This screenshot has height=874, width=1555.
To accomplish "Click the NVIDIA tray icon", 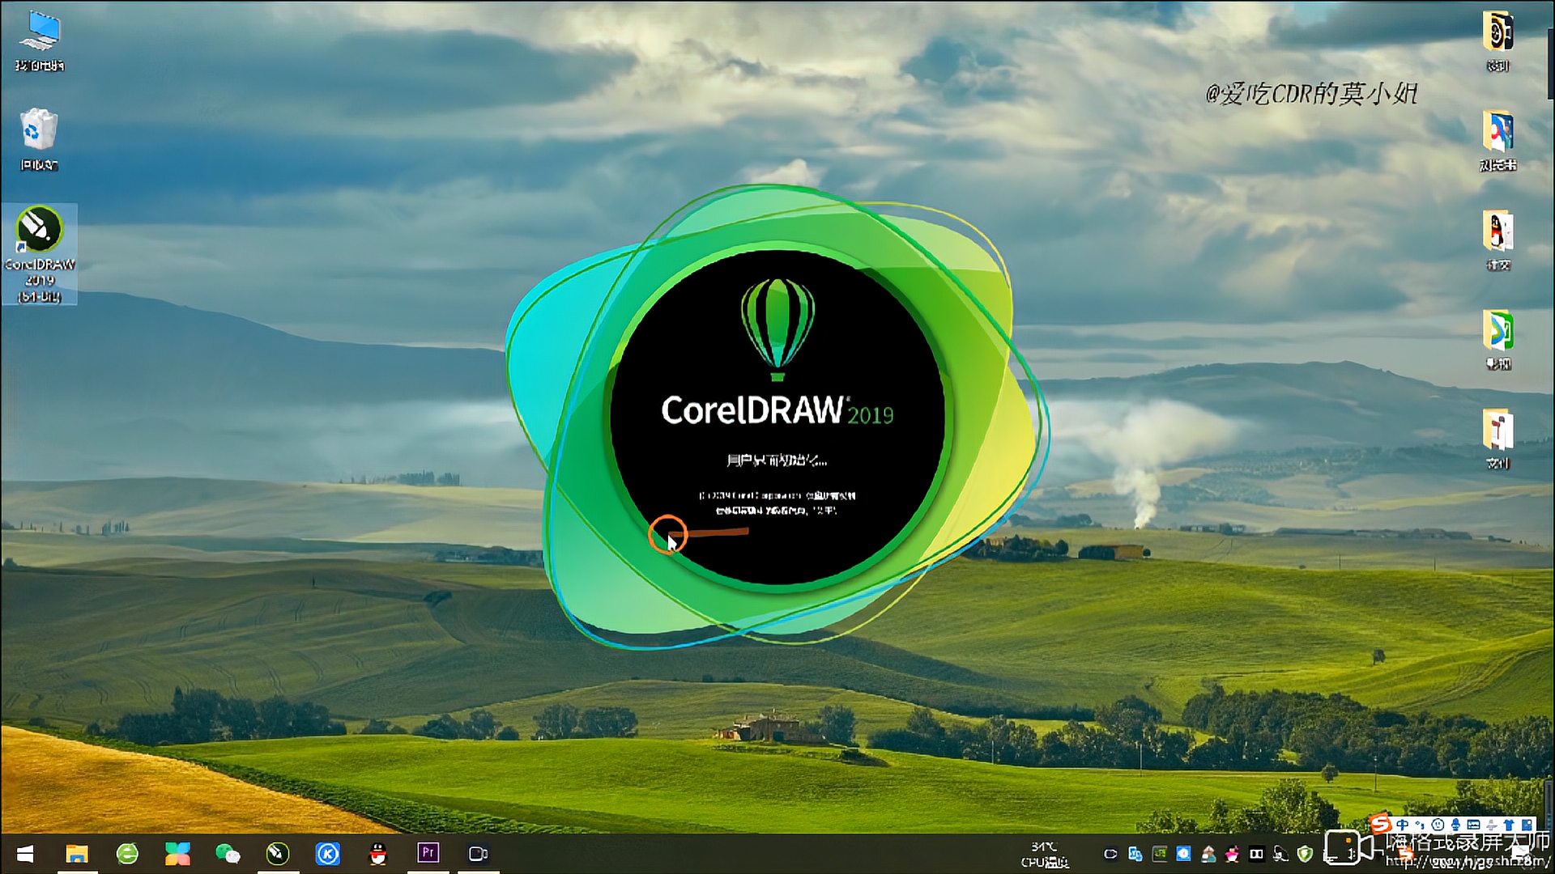I will coord(1160,854).
